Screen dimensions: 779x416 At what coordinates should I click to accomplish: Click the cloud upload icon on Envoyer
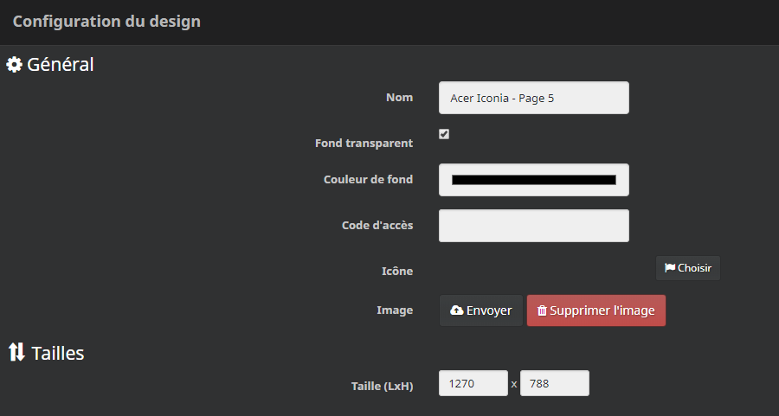tap(456, 310)
